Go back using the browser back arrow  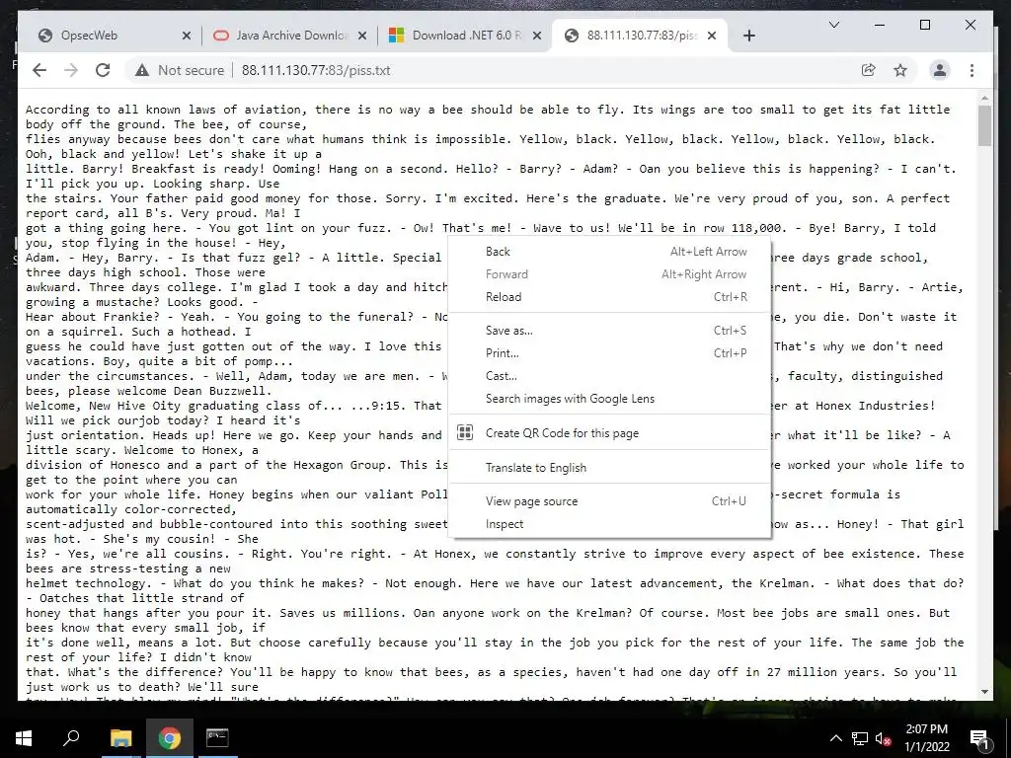(x=39, y=70)
